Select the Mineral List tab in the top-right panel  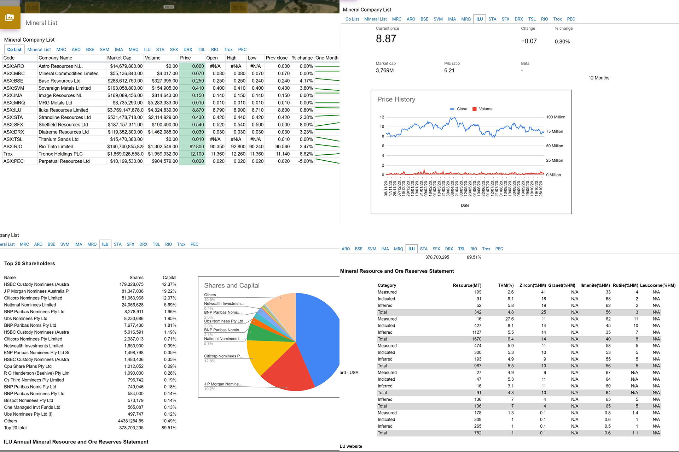tap(375, 19)
